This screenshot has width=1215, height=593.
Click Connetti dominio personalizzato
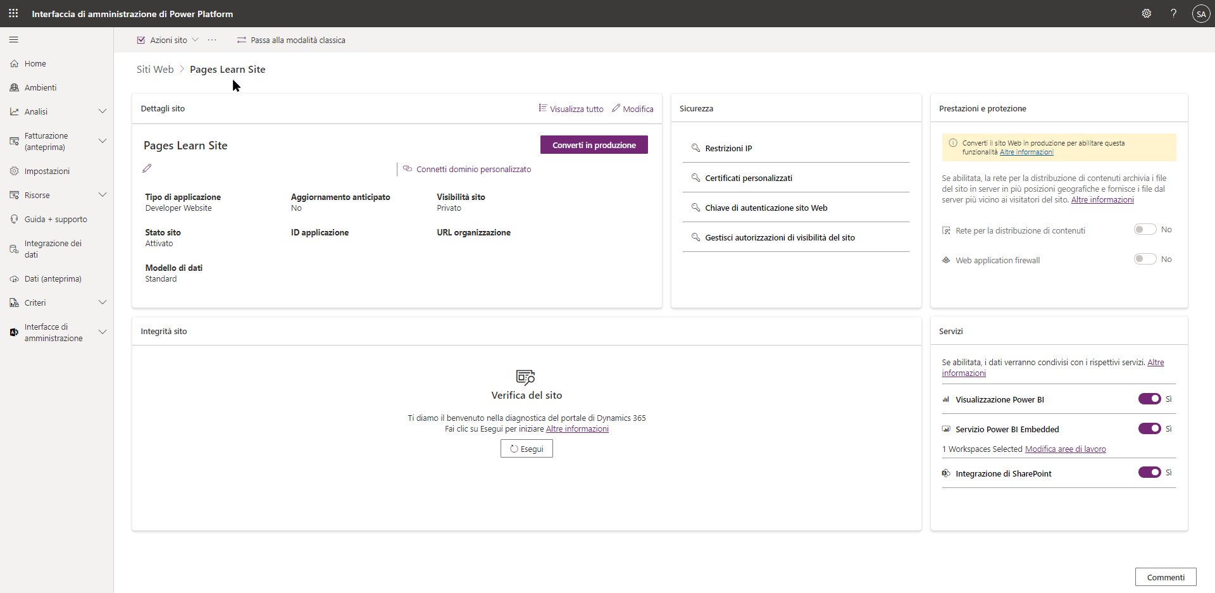coord(467,169)
